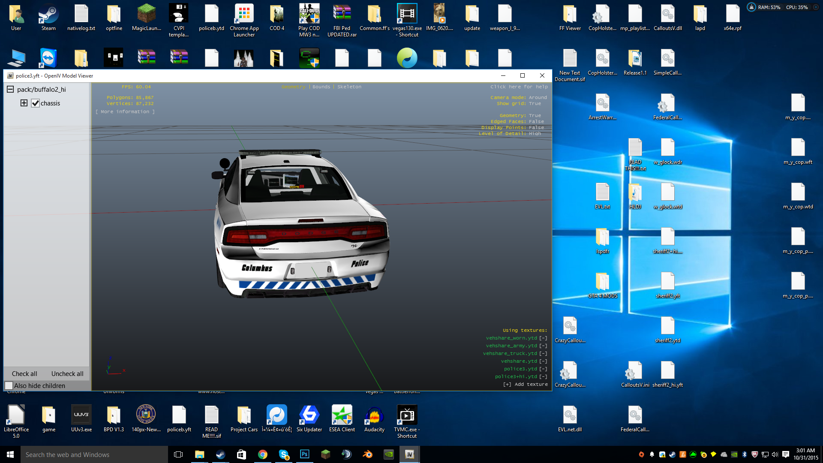Switch to the Bounds view tab
The height and width of the screenshot is (463, 823).
321,87
